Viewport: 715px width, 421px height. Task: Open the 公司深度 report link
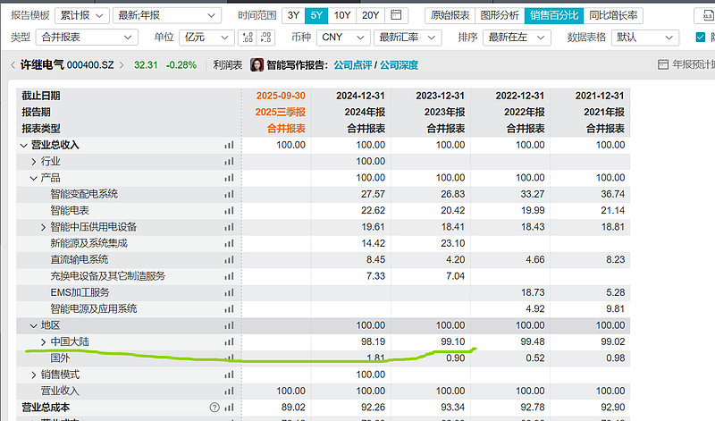tap(400, 65)
